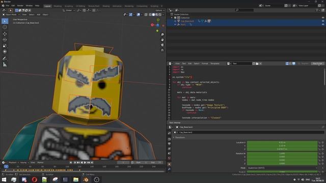The image size is (326, 183).
Task: Open Outliner filter dropdown
Action: tap(317, 10)
